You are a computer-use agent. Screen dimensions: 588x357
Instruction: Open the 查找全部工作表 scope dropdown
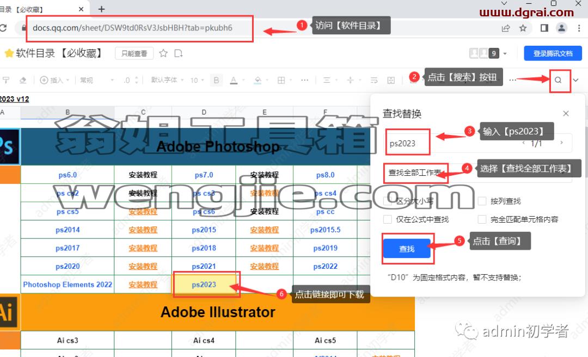477,173
